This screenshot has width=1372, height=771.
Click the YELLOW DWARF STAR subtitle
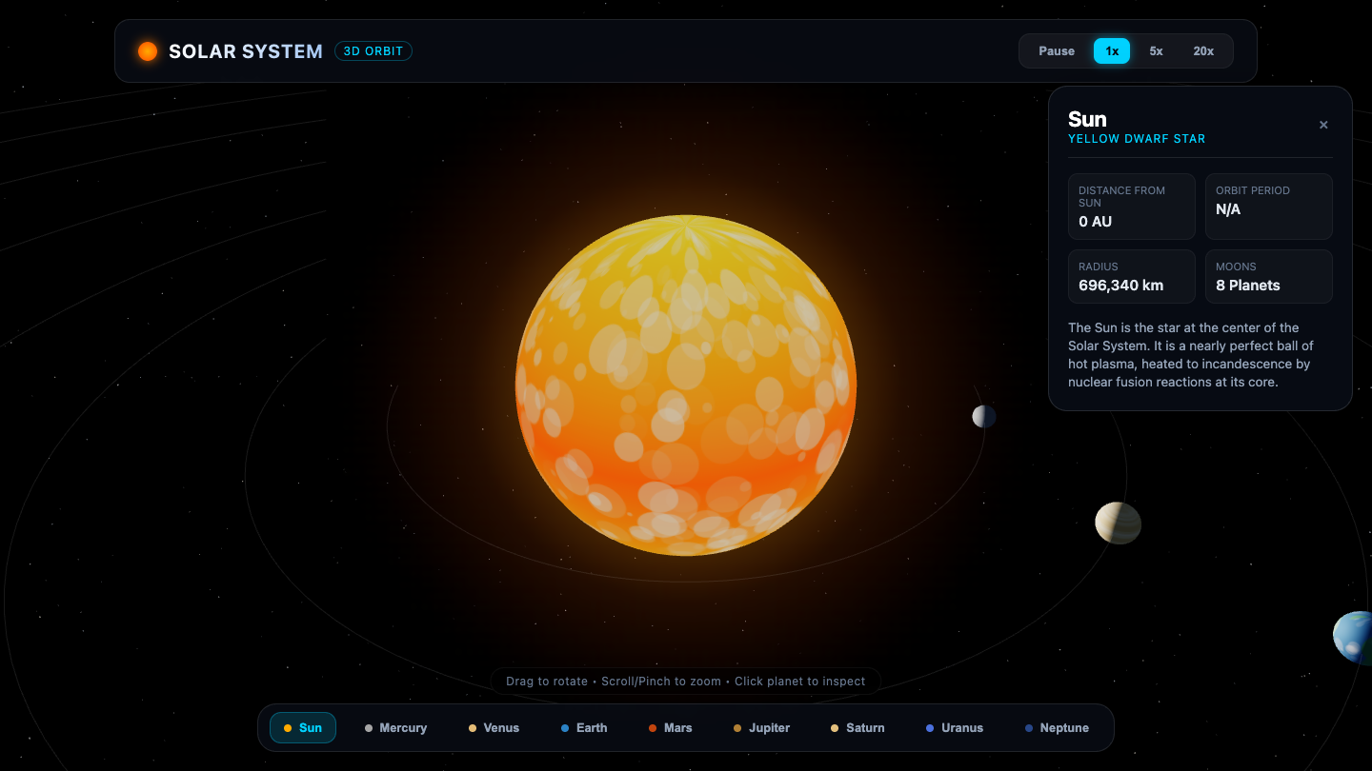[x=1137, y=139]
